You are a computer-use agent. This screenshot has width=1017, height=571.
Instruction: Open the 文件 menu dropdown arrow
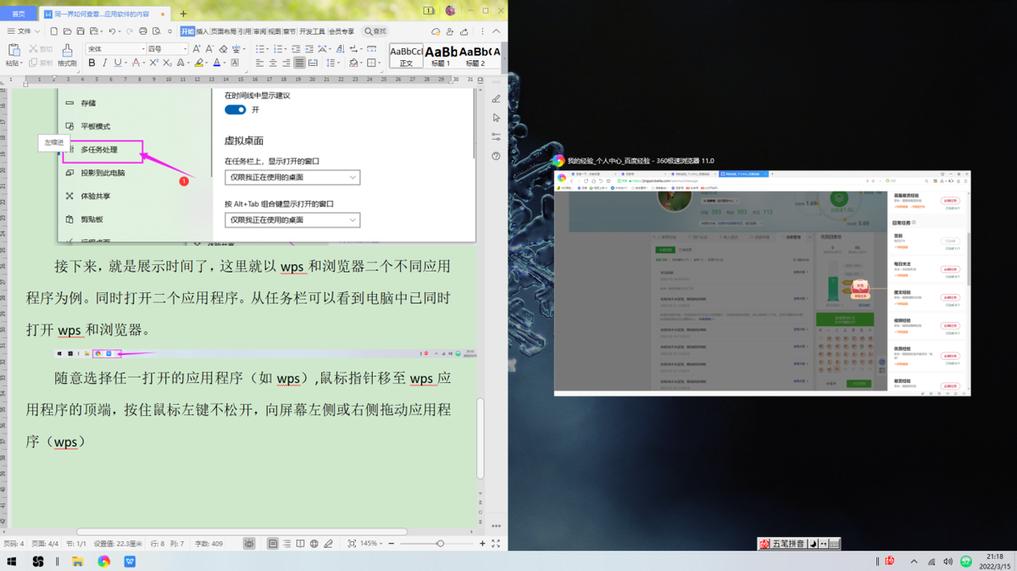tap(37, 30)
